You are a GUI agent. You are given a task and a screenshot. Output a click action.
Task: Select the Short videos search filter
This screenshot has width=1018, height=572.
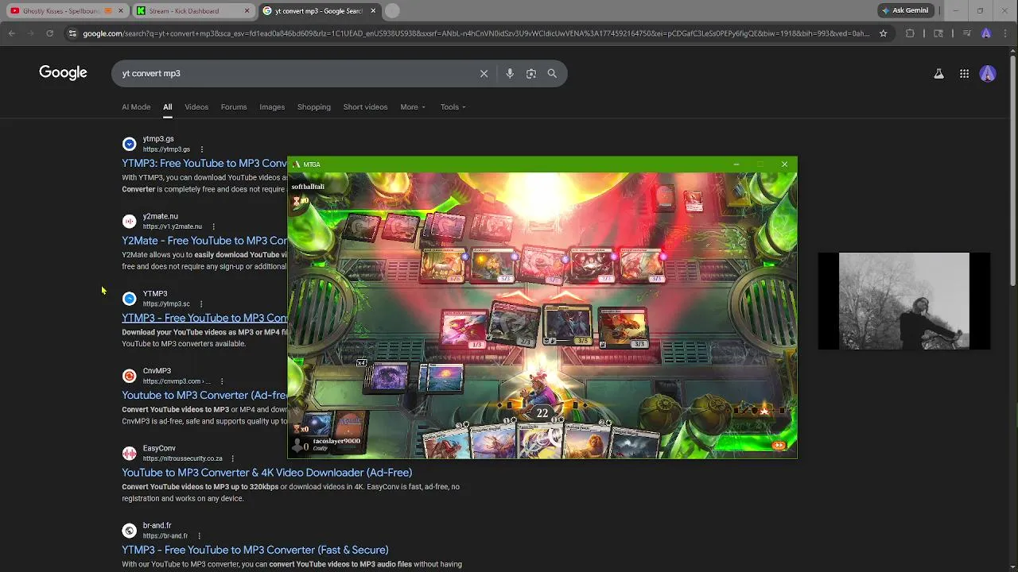click(x=365, y=106)
